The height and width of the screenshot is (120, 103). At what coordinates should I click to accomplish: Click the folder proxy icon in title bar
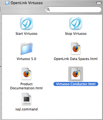tap(7, 3)
